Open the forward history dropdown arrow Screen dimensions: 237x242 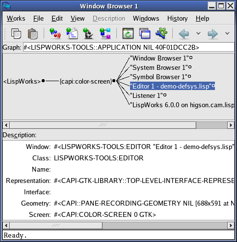click(x=227, y=33)
